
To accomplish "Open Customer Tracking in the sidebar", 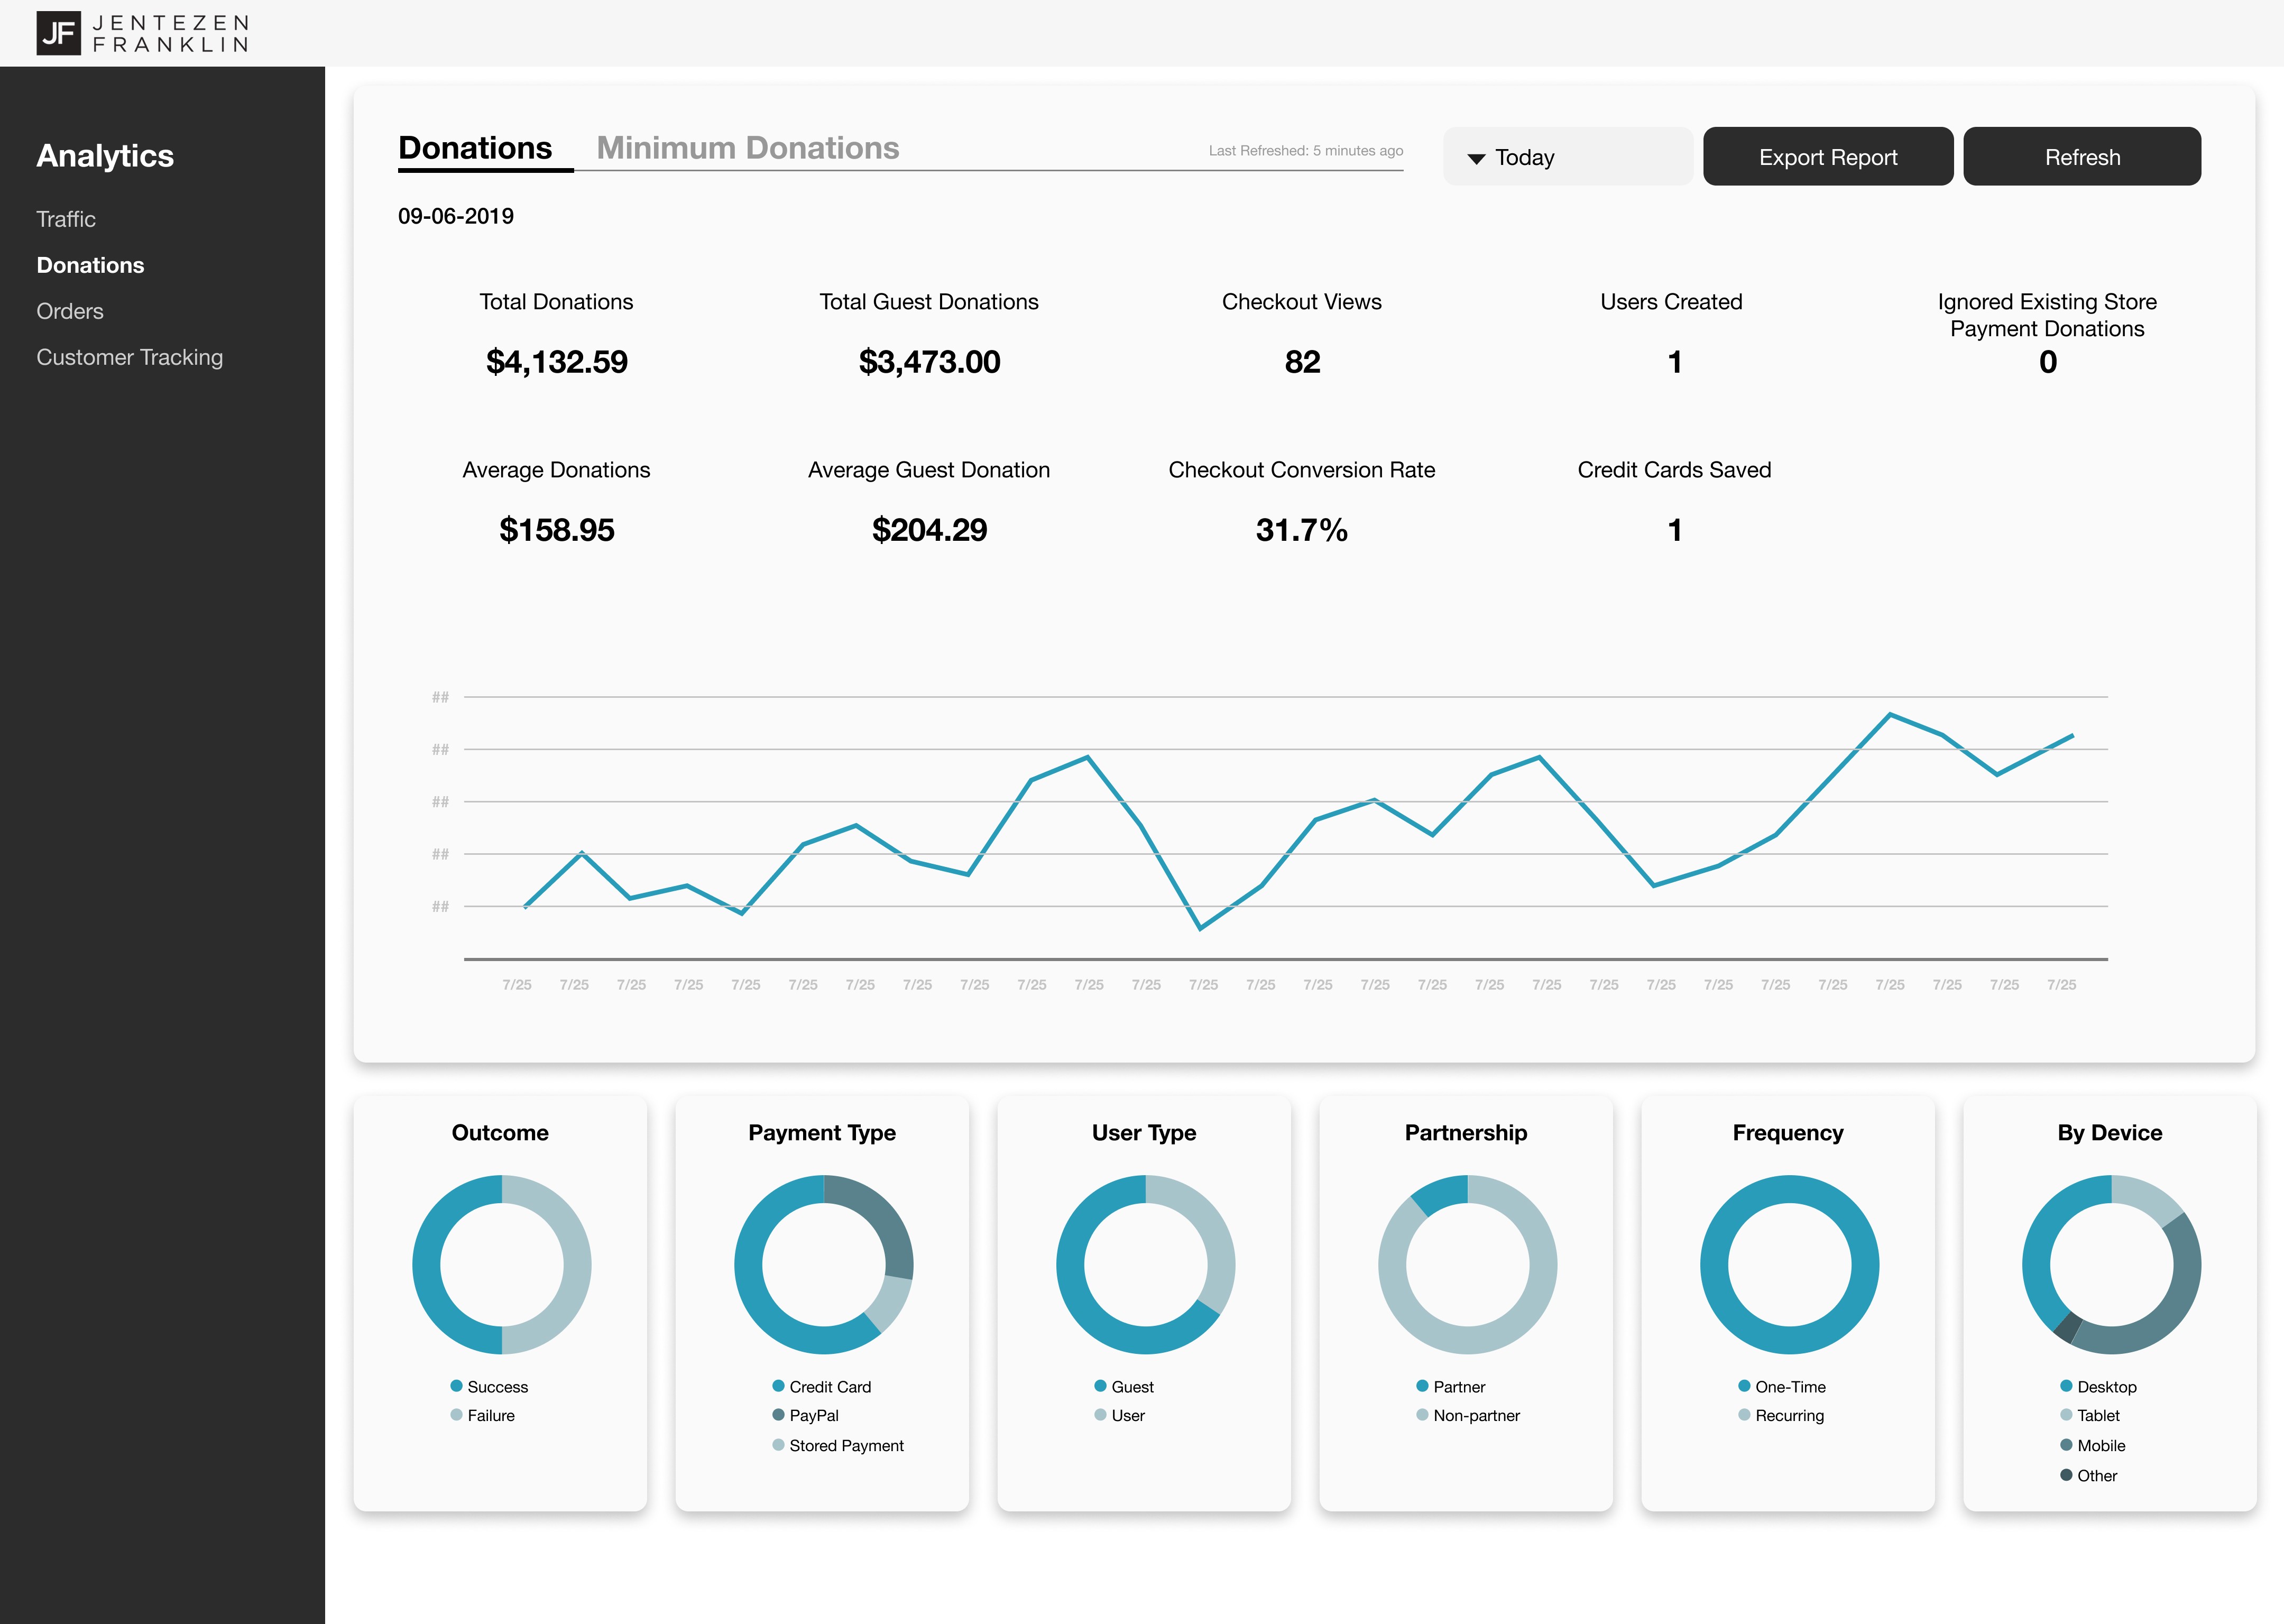I will coord(130,357).
